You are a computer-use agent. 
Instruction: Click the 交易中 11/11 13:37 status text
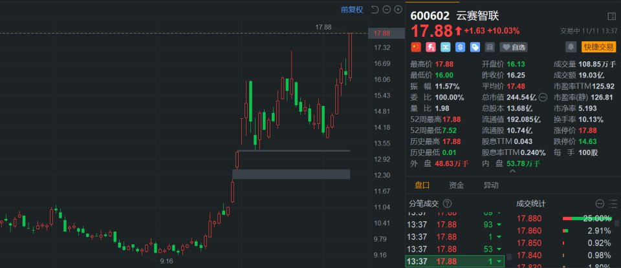tap(589, 30)
